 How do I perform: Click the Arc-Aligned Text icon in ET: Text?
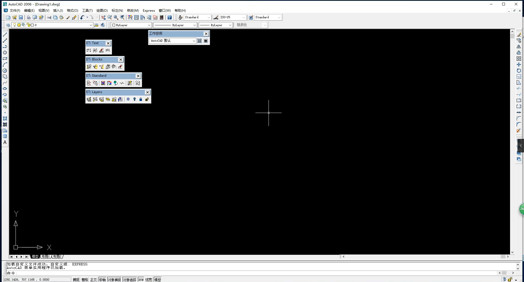pos(108,50)
